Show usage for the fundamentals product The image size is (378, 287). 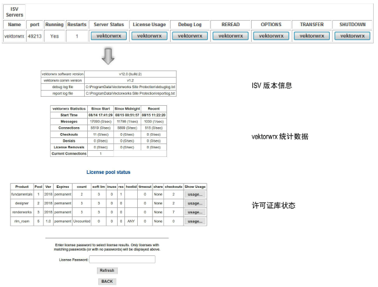(194, 194)
